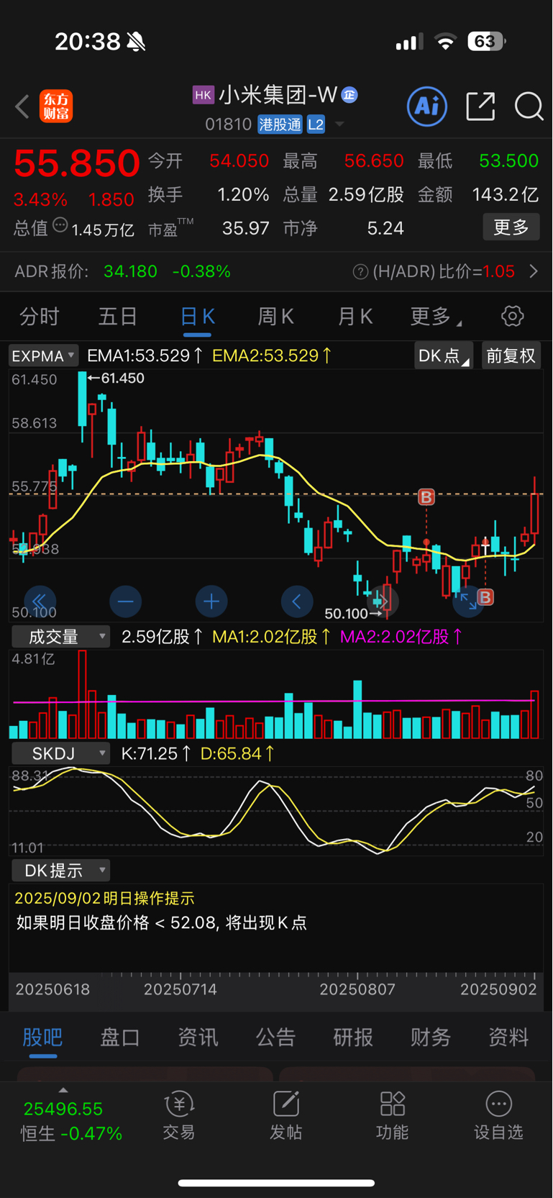Tap the K:71.25 SKDJ value
Screen dimensions: 553x1198
tap(156, 753)
